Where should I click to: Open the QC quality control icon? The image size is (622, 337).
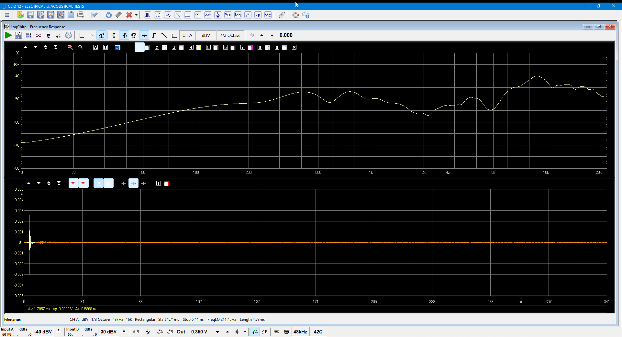tap(268, 15)
